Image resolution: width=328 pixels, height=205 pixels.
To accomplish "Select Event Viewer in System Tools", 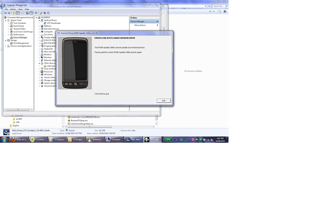I will [19, 26].
